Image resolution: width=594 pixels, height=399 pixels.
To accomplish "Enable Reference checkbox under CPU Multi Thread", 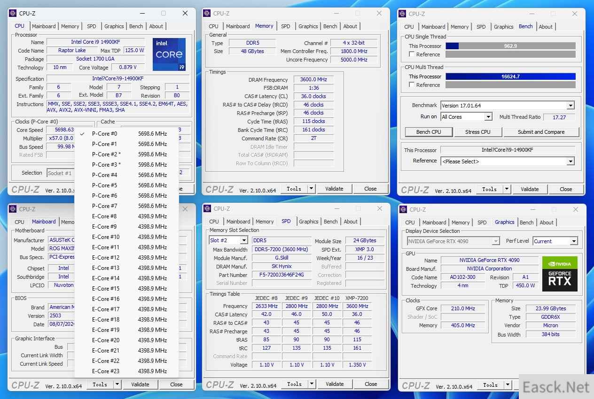I will tap(412, 85).
